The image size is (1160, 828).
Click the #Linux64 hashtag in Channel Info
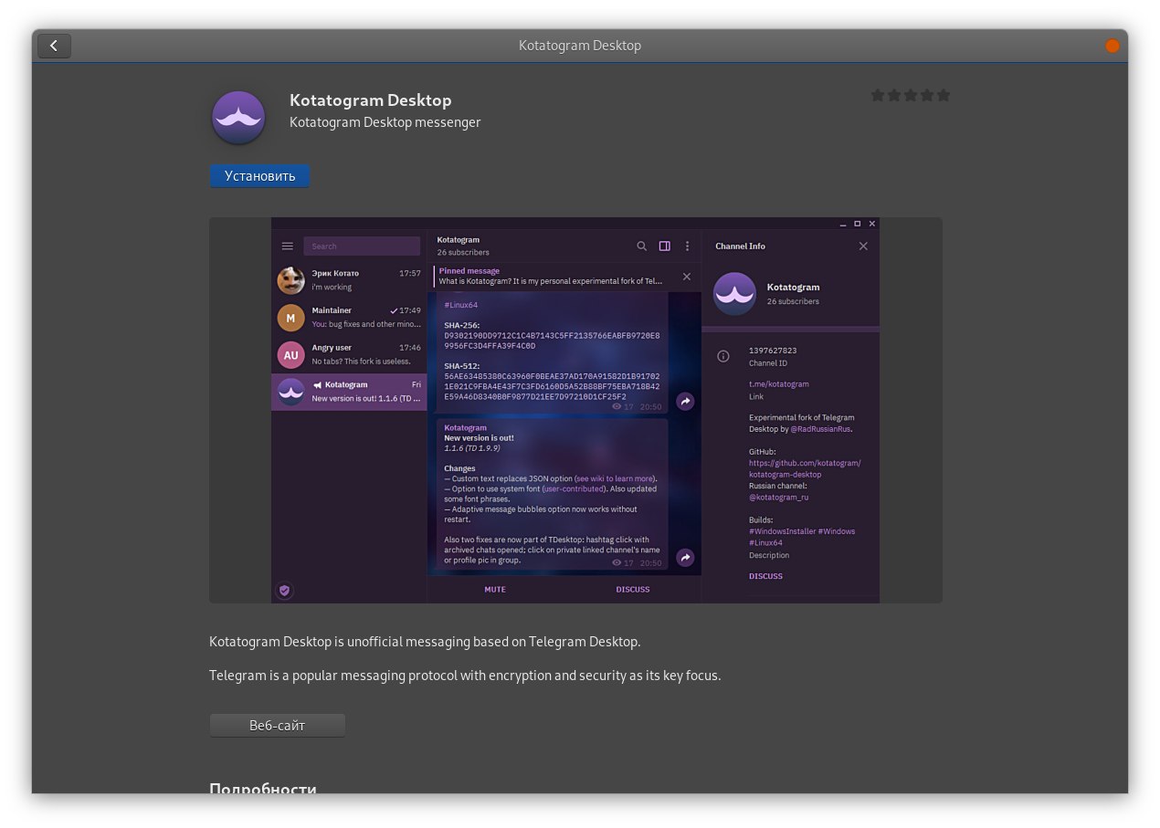coord(765,543)
